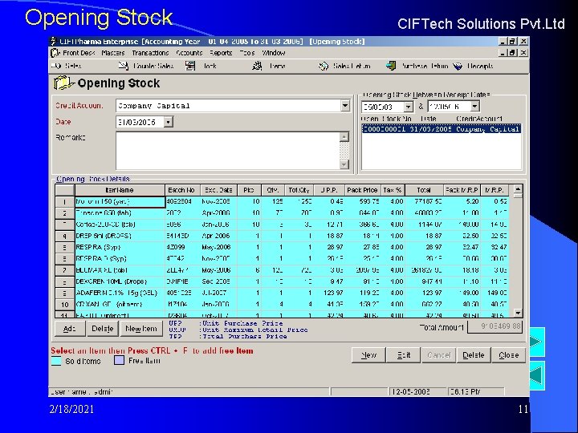
Task: Click the Batch No column header
Action: point(182,190)
